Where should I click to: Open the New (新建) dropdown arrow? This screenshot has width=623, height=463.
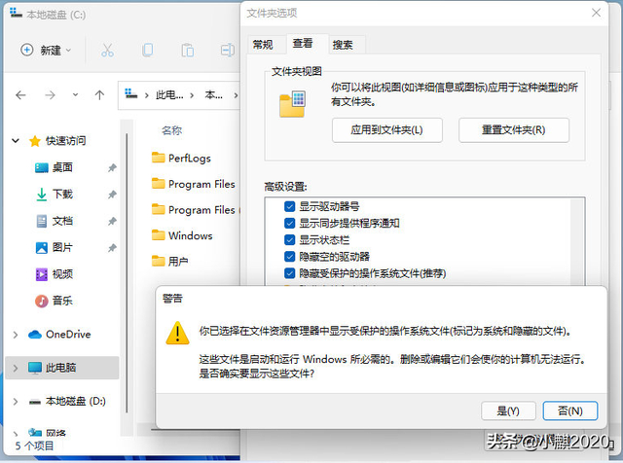[x=68, y=51]
